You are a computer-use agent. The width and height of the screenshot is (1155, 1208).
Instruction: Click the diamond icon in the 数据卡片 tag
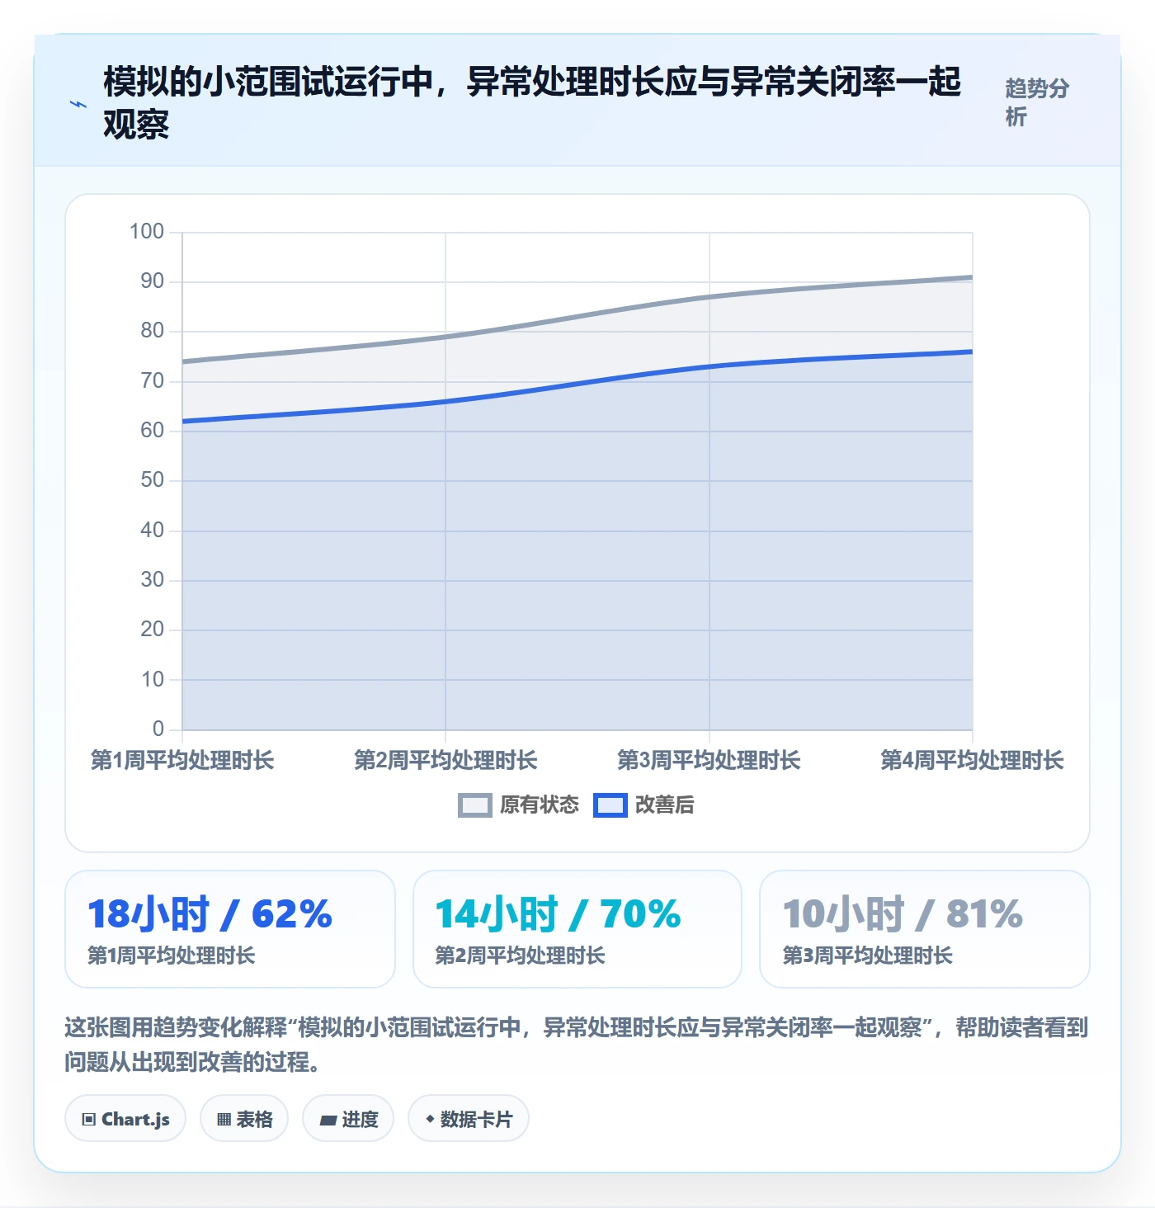point(430,1119)
